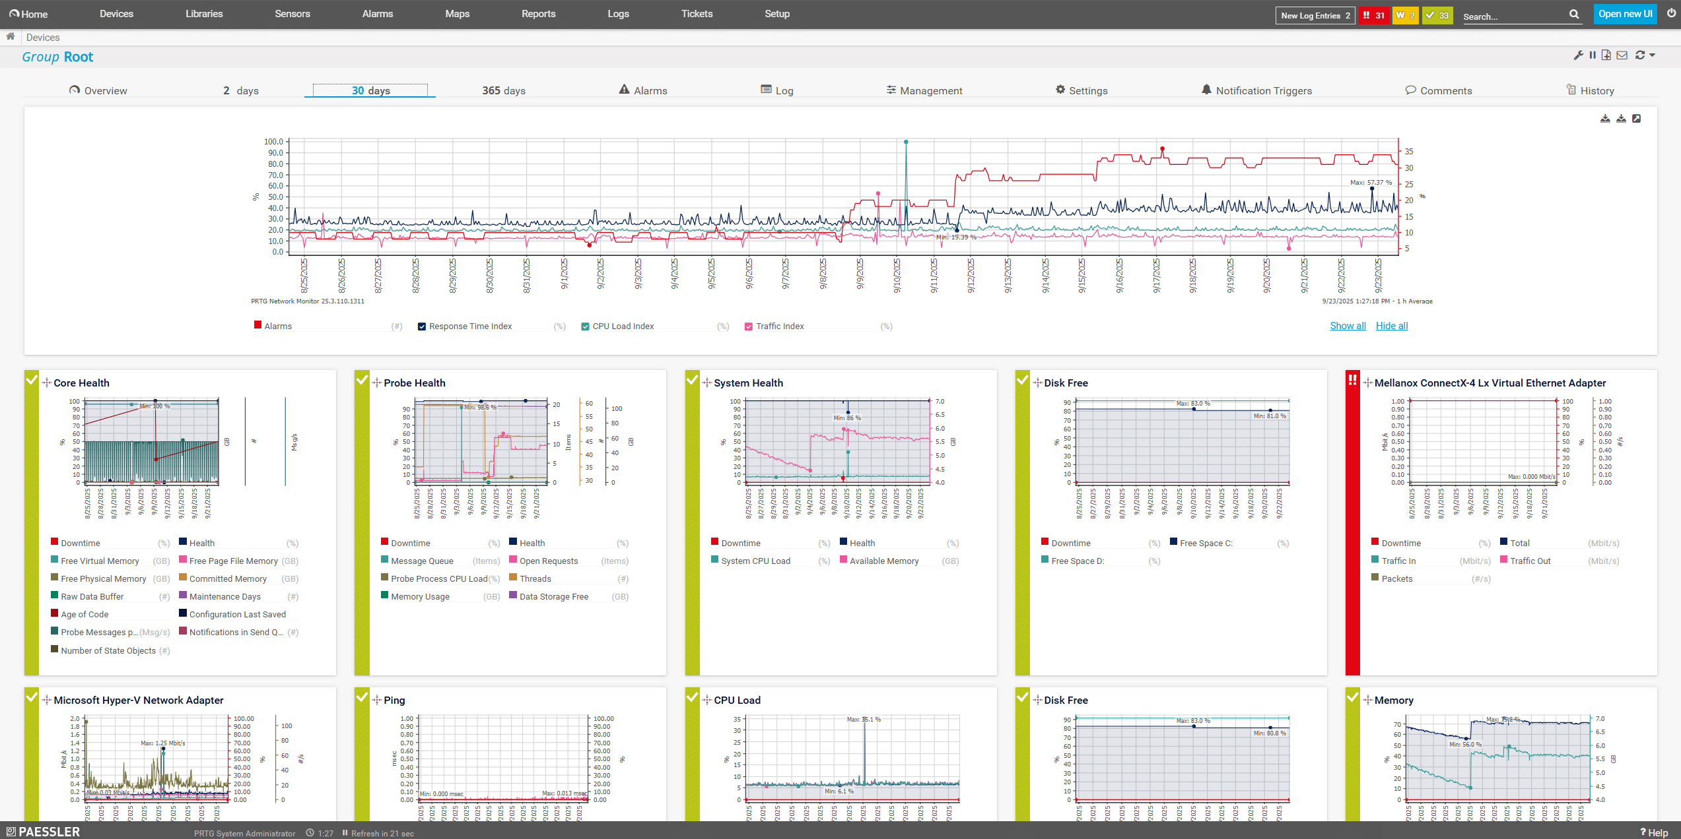Click the add ticket document icon

[x=1606, y=55]
